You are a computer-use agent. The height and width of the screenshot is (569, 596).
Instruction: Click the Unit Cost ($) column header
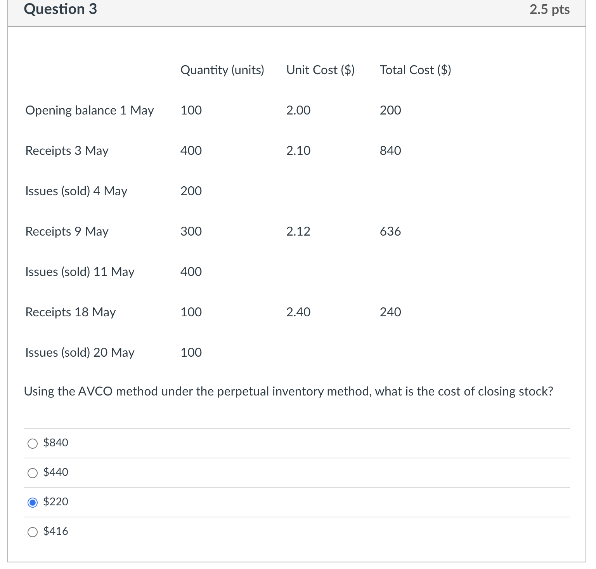[320, 70]
